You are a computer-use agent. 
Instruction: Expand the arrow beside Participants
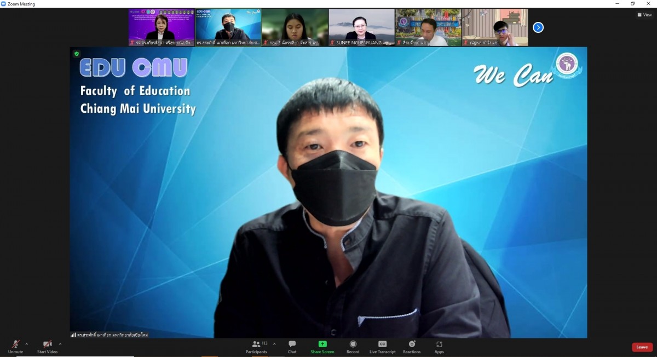pos(274,344)
